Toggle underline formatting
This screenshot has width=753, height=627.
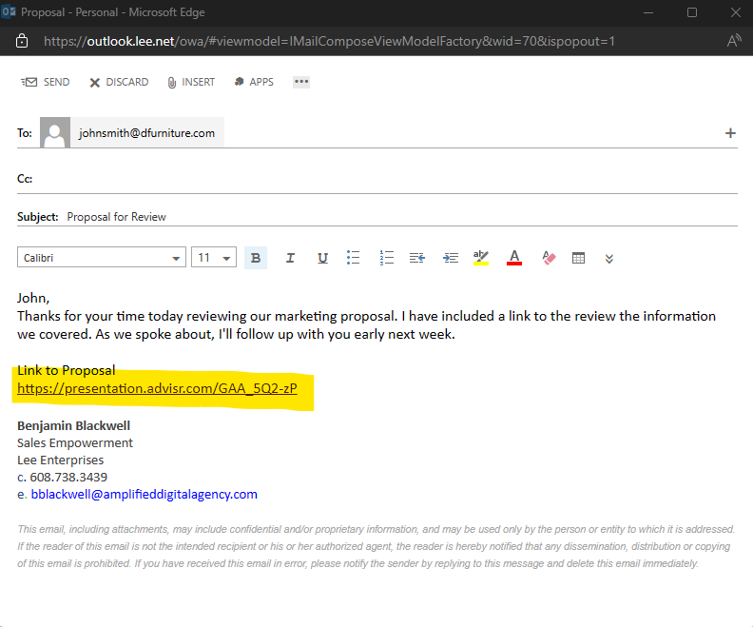(322, 258)
